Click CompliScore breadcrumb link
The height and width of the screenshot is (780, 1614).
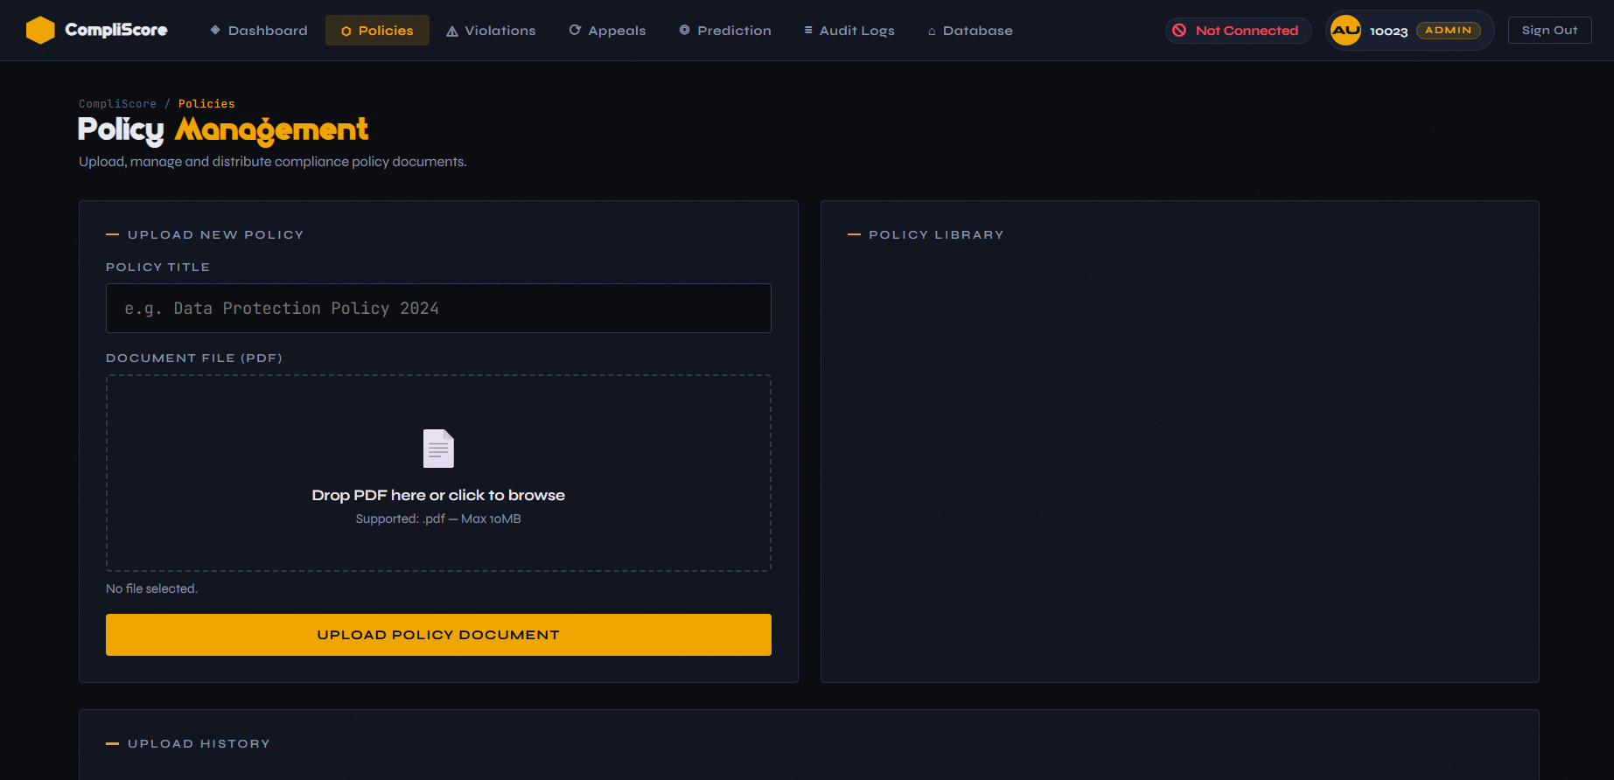tap(117, 104)
